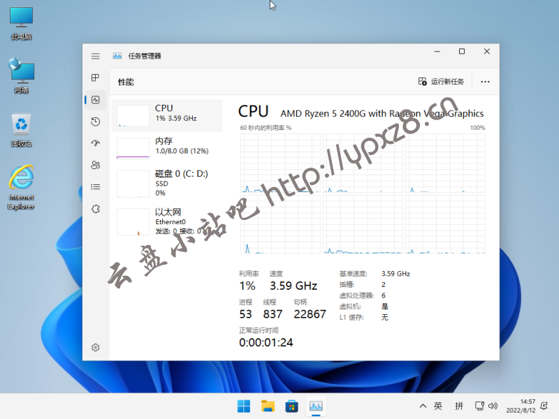Open the App history page icon
The width and height of the screenshot is (559, 419).
coord(95,122)
